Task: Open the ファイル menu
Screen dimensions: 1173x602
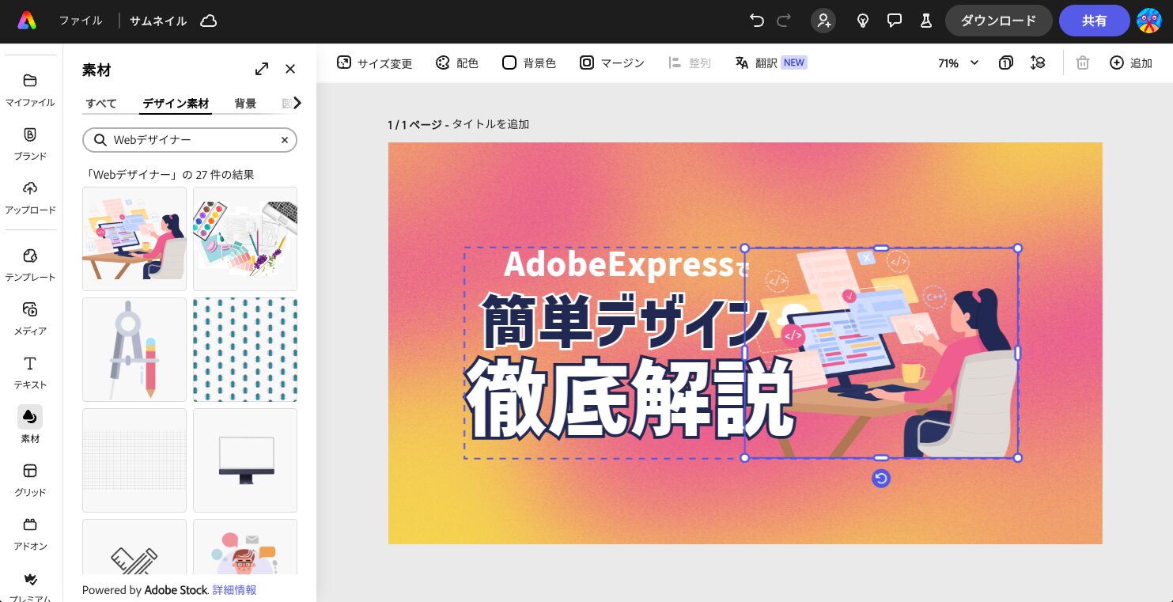Action: click(x=80, y=21)
